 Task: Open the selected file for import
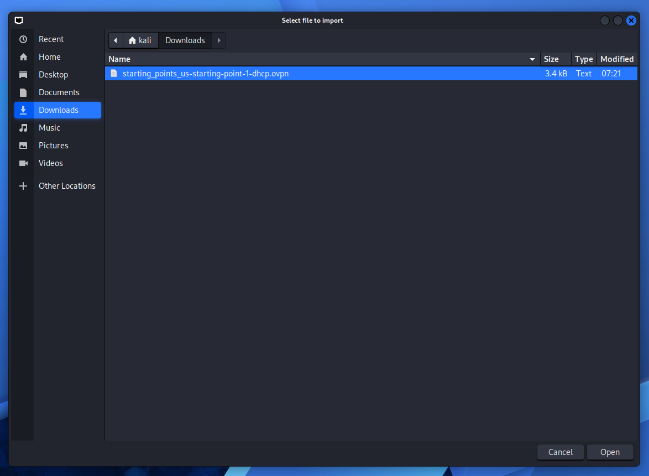pyautogui.click(x=610, y=452)
